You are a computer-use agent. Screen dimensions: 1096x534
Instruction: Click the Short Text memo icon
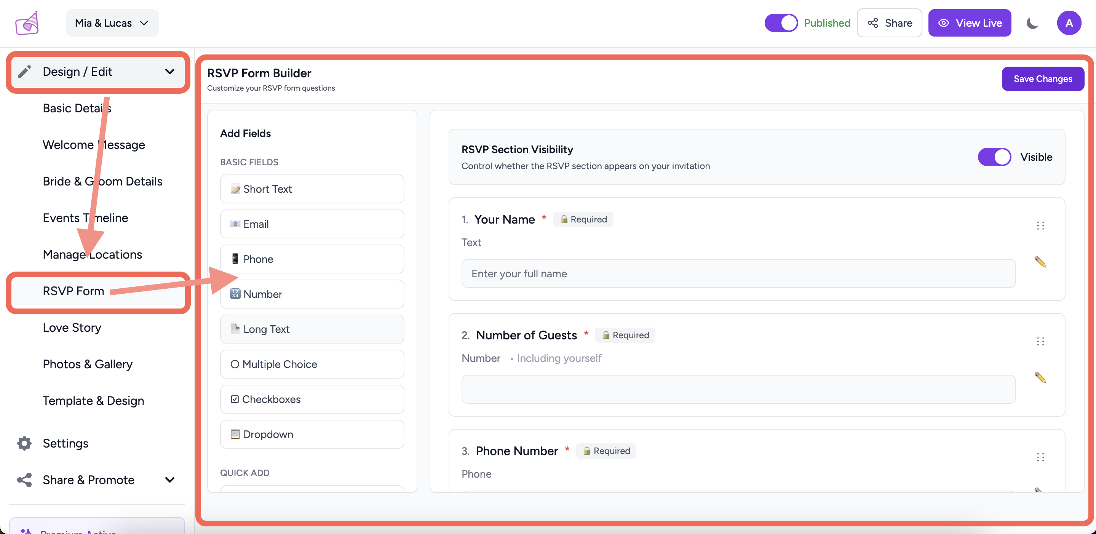(x=235, y=189)
